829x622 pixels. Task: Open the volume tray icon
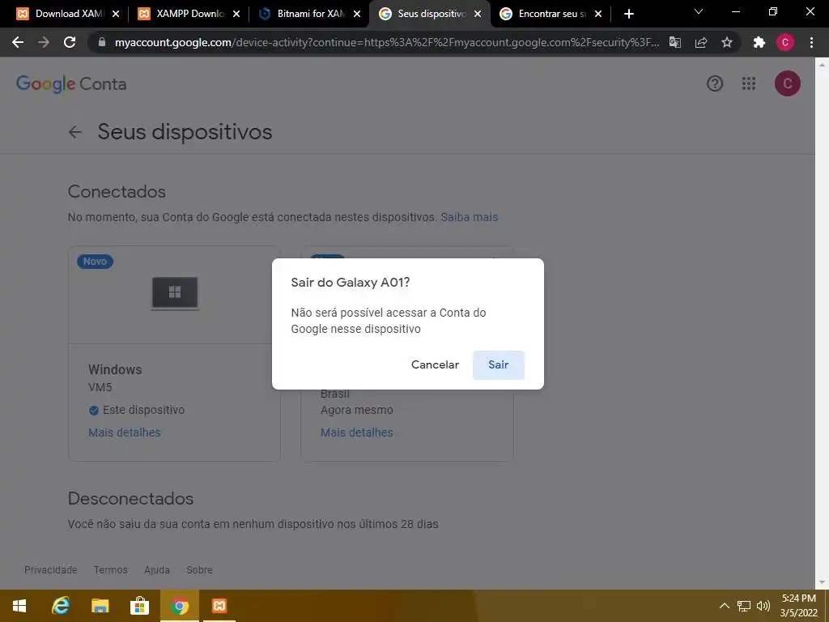[763, 606]
